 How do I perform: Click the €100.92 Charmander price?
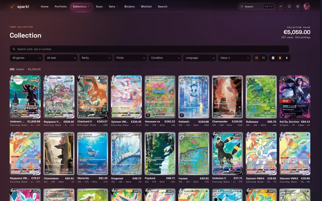[237, 122]
